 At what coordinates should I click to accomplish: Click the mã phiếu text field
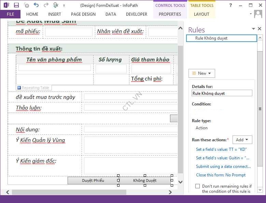(x=69, y=32)
